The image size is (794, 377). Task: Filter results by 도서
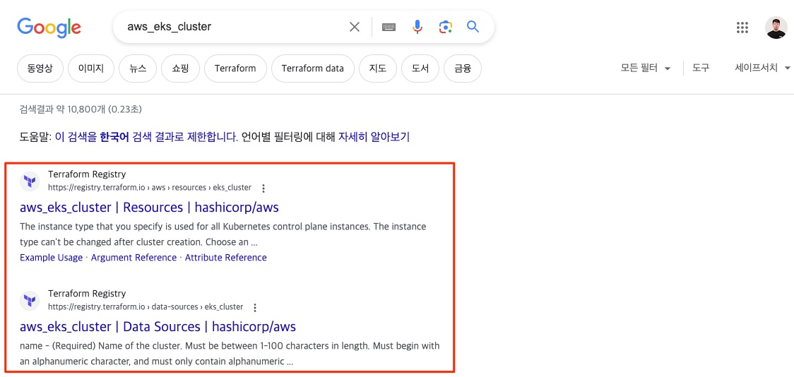[x=420, y=68]
